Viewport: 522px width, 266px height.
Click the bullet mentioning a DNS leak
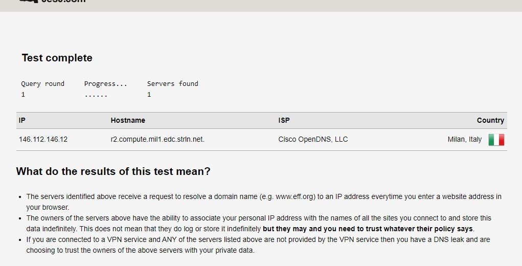(258, 245)
